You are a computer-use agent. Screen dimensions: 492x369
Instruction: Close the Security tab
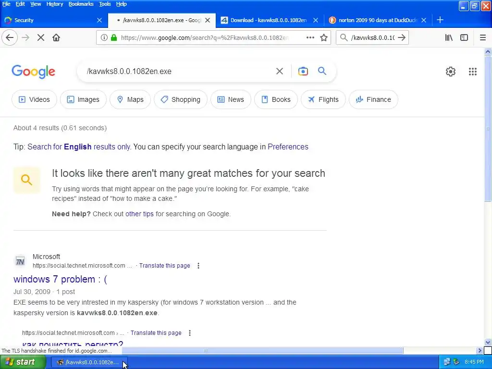click(x=99, y=20)
